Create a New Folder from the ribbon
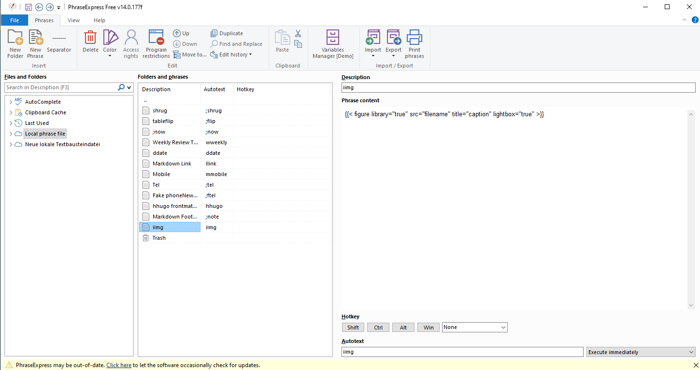The height and width of the screenshot is (370, 700). pyautogui.click(x=15, y=44)
